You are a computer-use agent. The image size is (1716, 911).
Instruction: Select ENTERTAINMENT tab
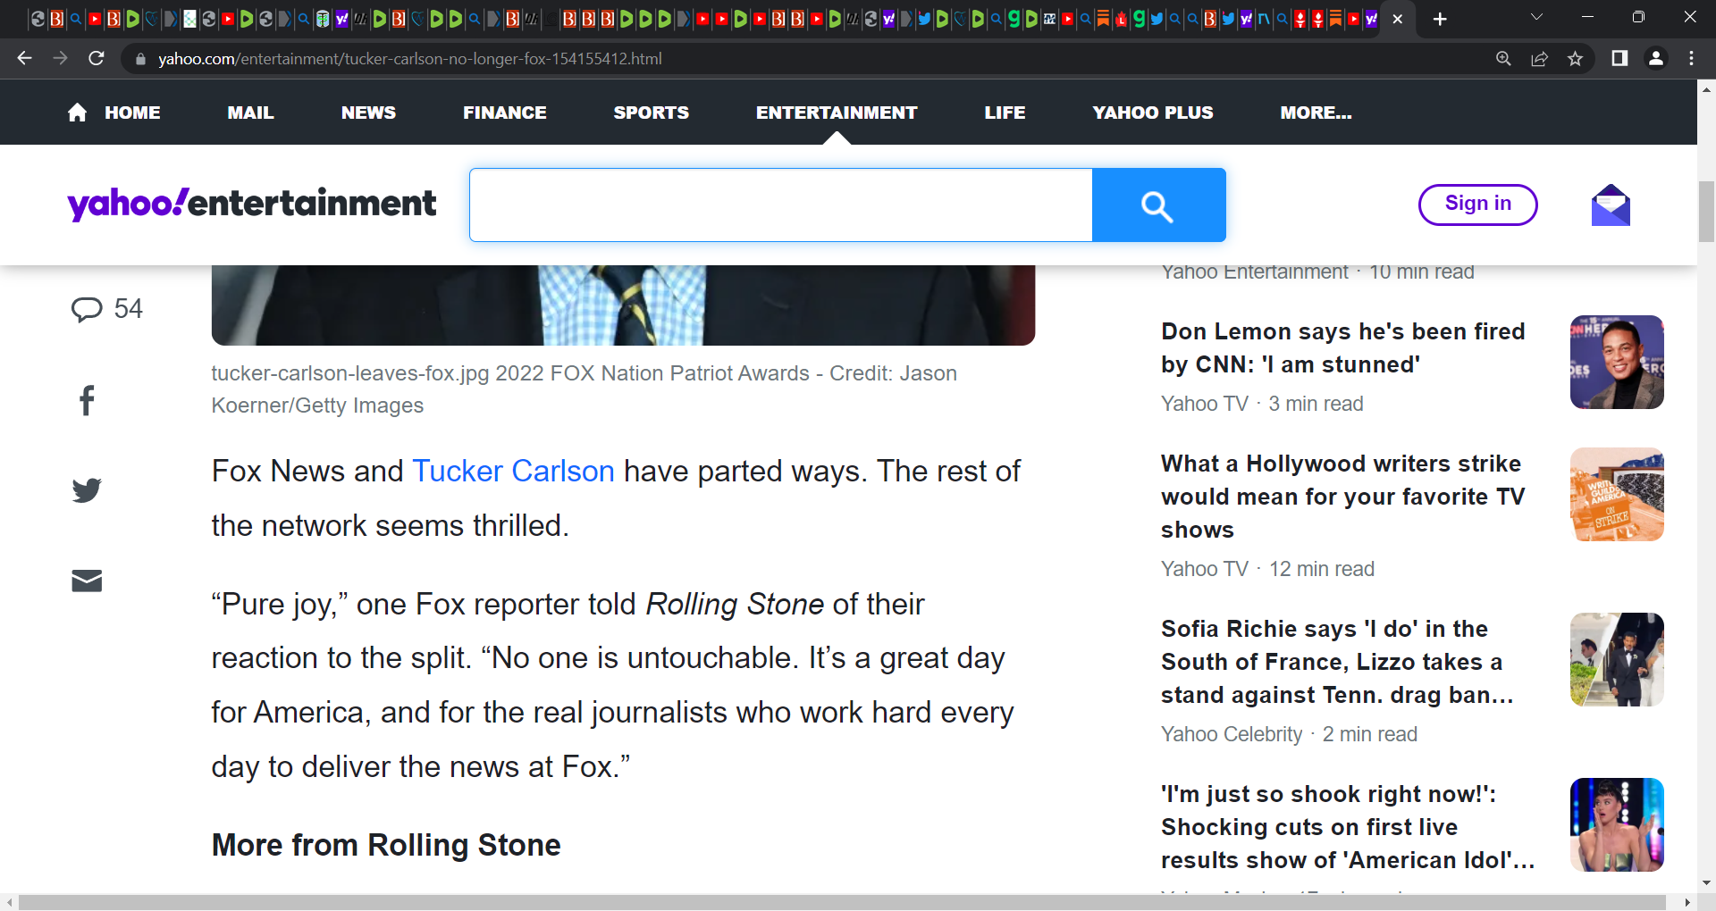(x=837, y=113)
